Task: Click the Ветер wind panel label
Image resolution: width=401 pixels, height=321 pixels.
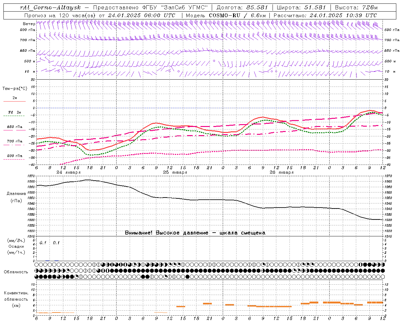Action: 29,24
